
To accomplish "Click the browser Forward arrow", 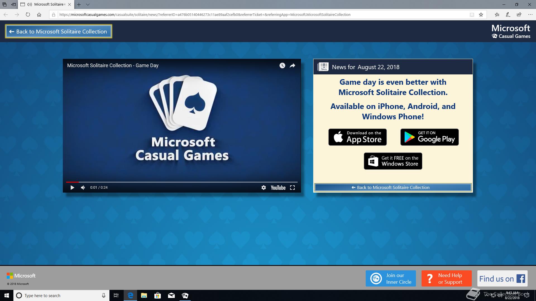I will point(17,14).
